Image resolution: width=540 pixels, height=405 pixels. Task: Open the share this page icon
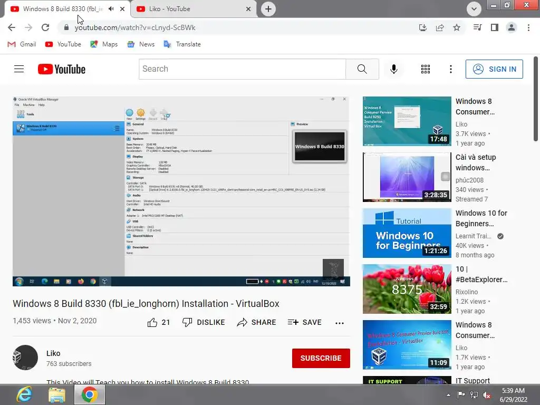tap(440, 27)
